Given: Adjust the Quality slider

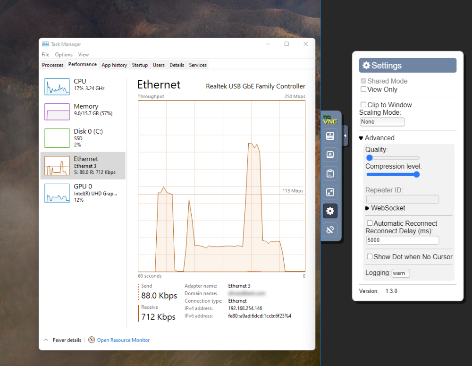Looking at the screenshot, I should [393, 158].
